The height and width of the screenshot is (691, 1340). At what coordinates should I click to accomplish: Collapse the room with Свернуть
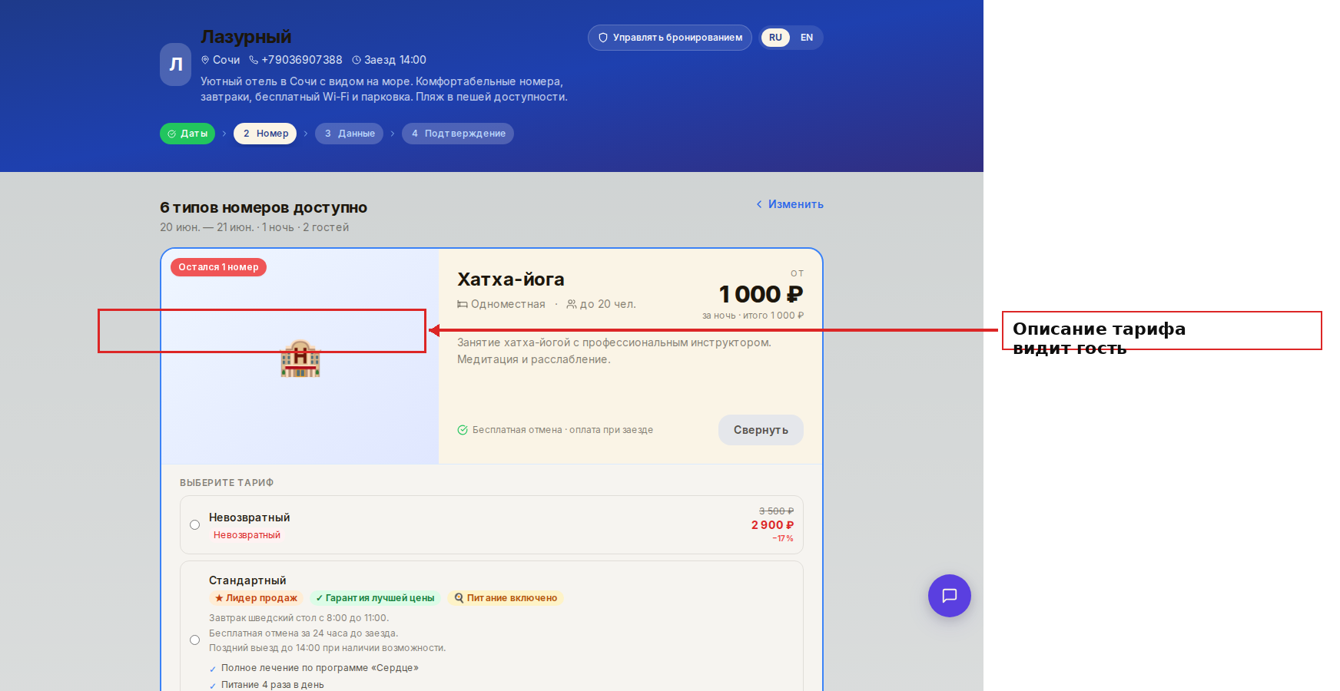[x=761, y=430]
